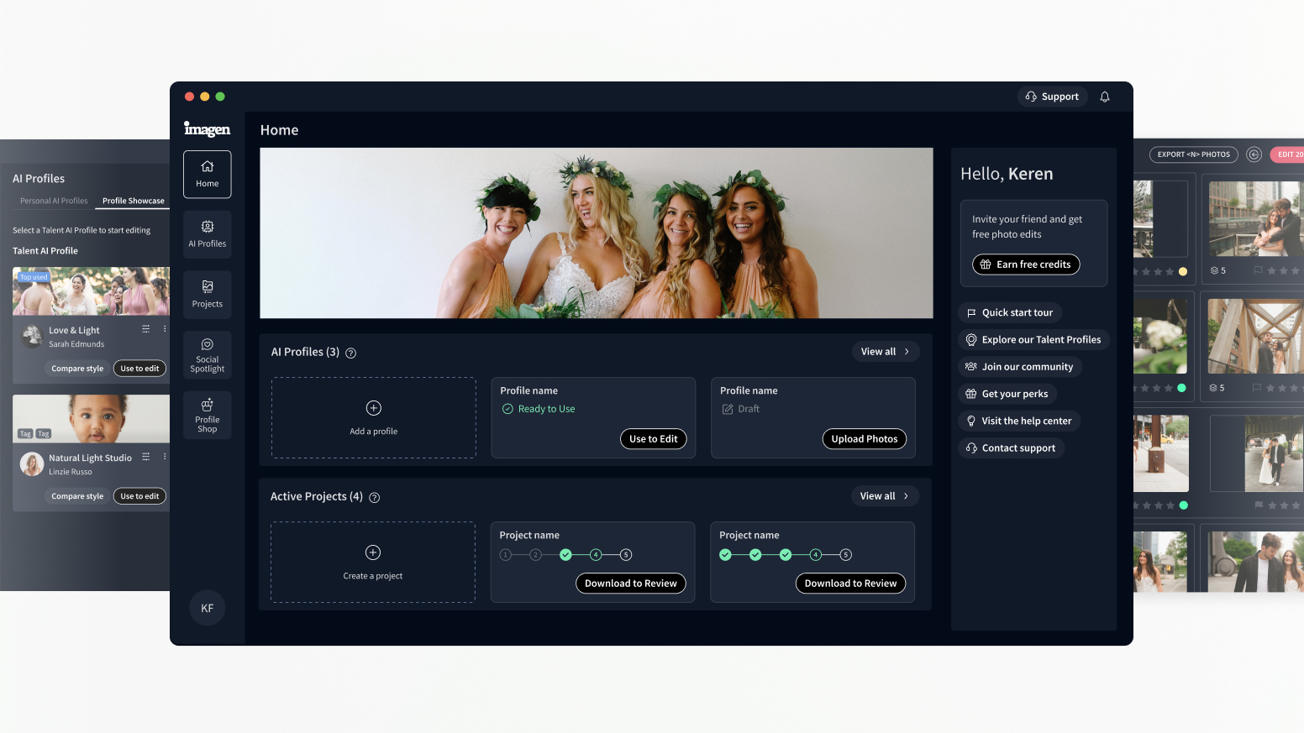
Task: Open the Home section in the sidebar
Action: [208, 174]
